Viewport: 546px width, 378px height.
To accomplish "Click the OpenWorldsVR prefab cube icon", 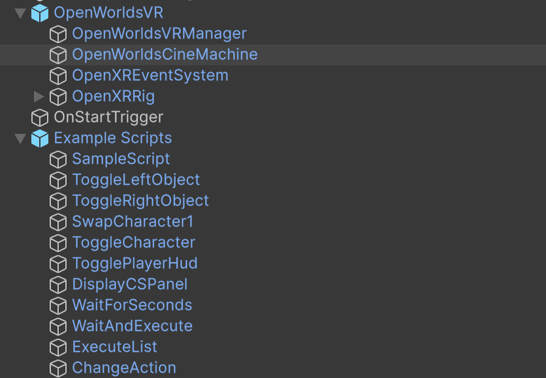I will pyautogui.click(x=40, y=13).
